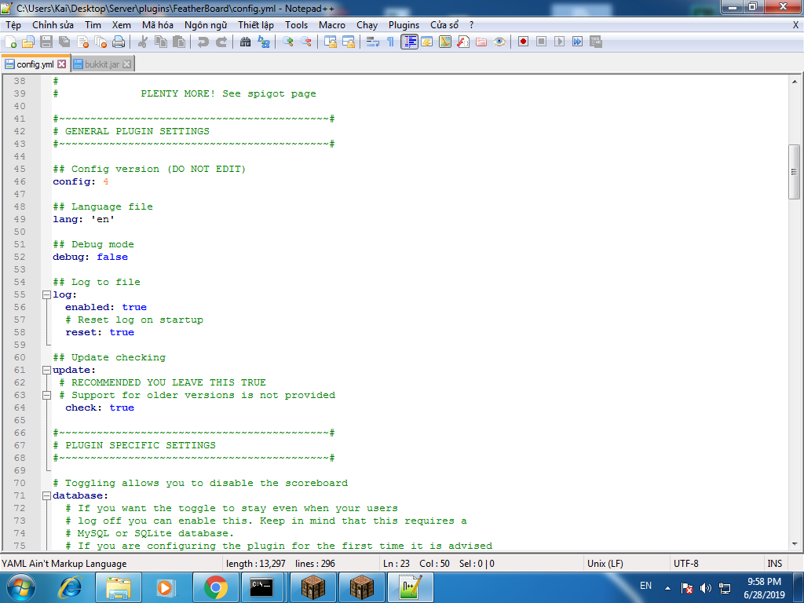Open the Replace dialog icon
Screen dimensions: 804x603
coord(264,42)
